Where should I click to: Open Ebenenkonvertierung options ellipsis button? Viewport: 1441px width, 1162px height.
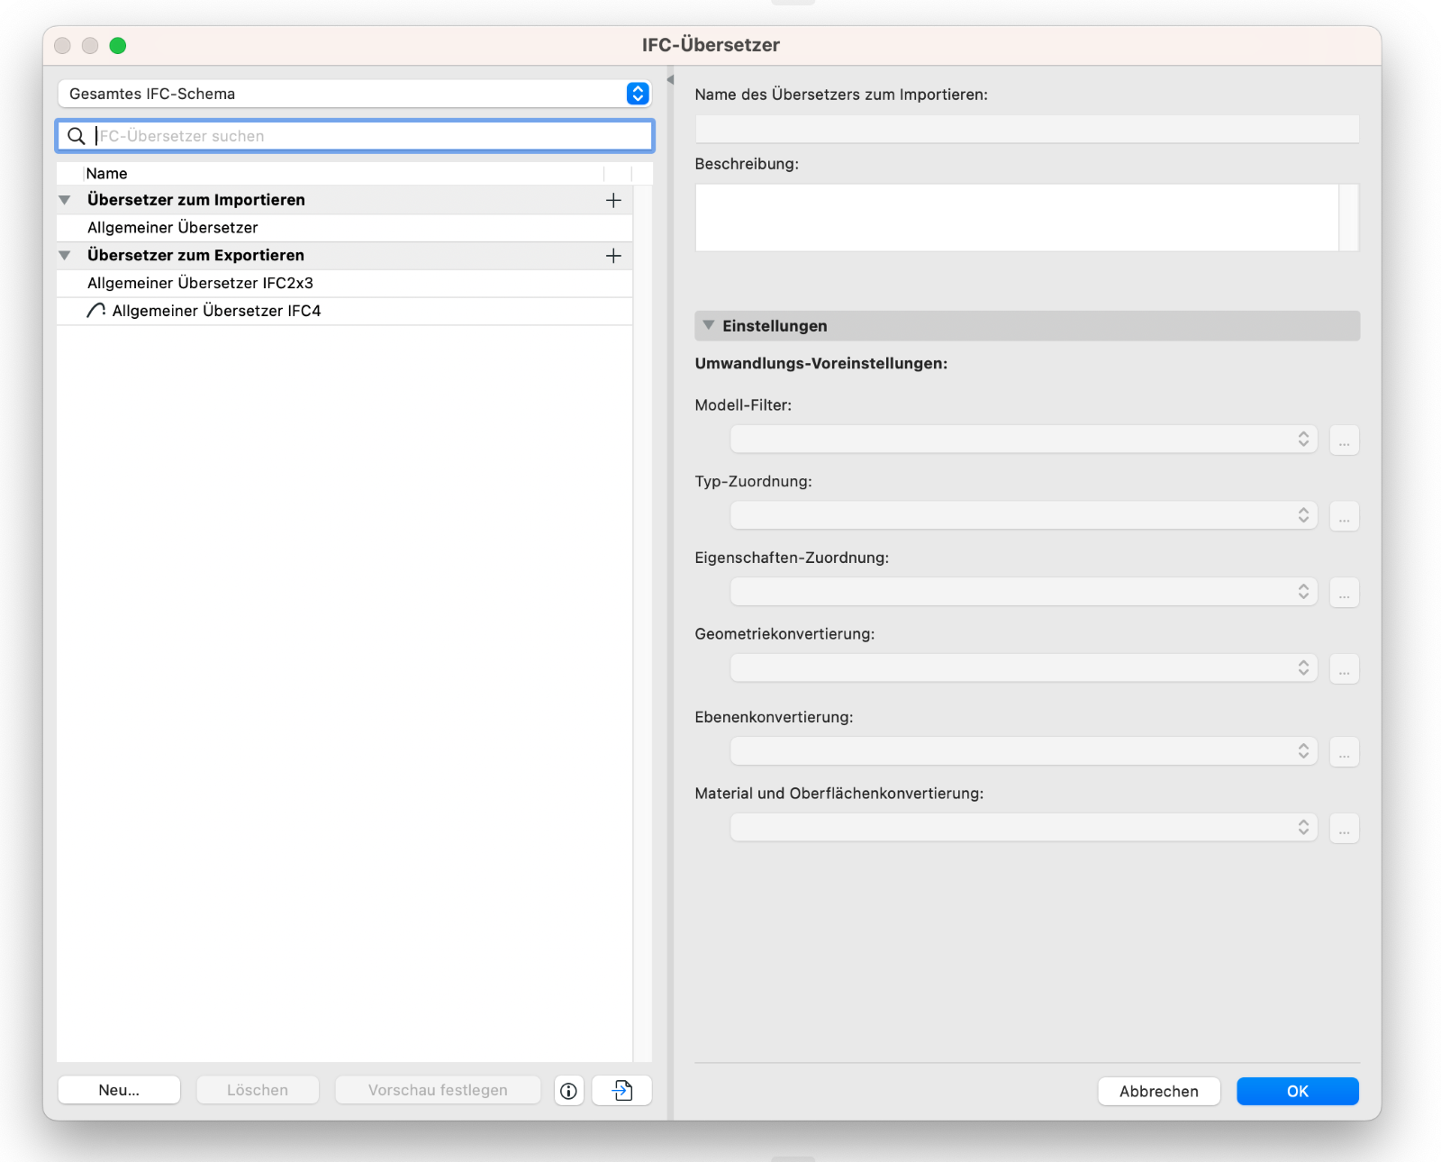(1344, 752)
